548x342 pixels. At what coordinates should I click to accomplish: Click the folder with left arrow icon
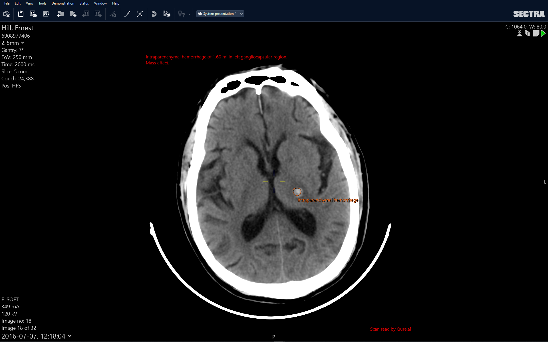pyautogui.click(x=60, y=14)
